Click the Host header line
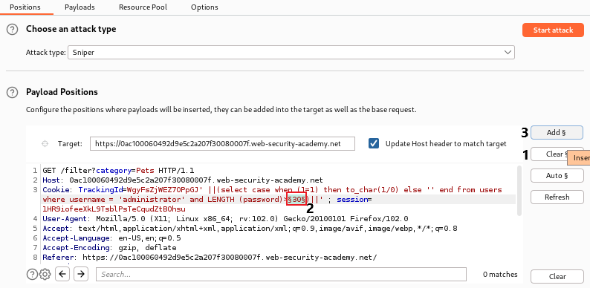Image resolution: width=590 pixels, height=288 pixels. tap(183, 180)
